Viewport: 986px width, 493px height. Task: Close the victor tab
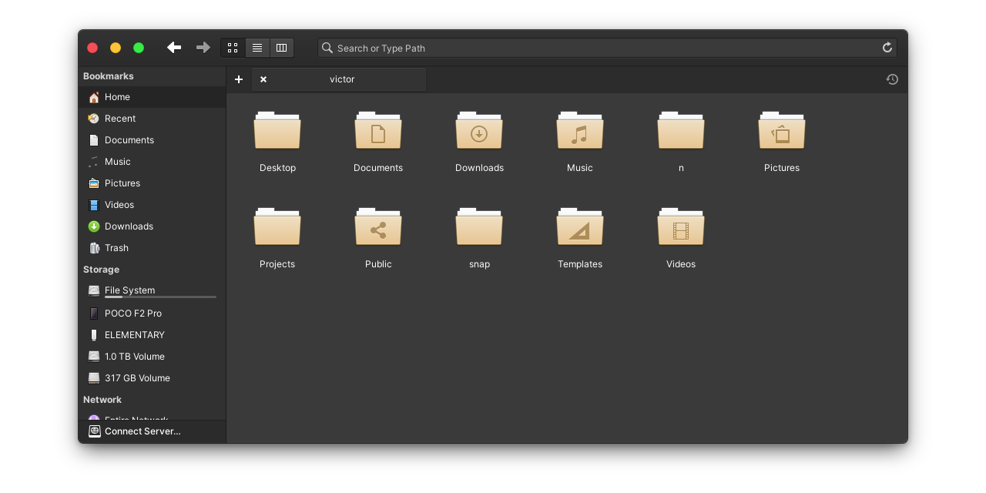(x=263, y=79)
